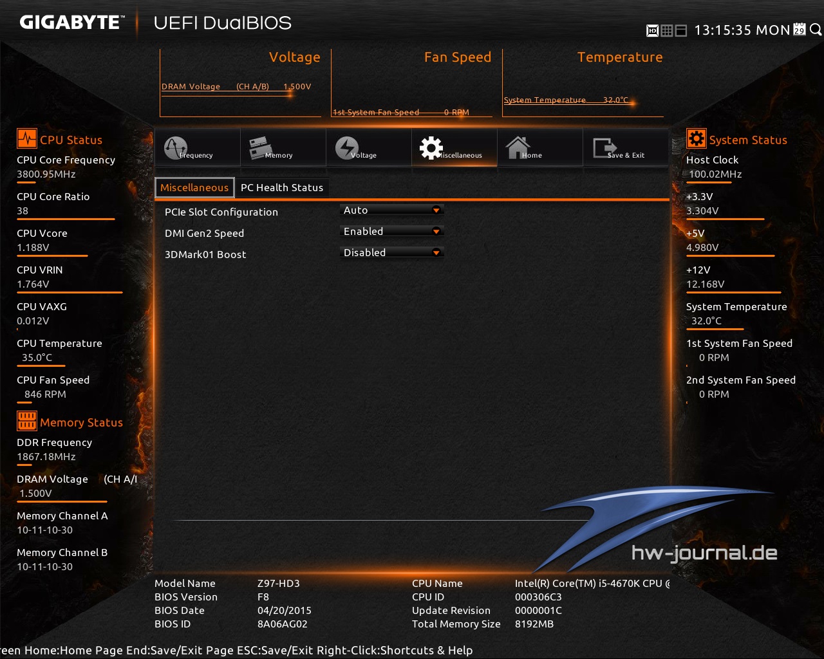Viewport: 824px width, 659px height.
Task: Toggle the HD display mode icon
Action: [652, 30]
